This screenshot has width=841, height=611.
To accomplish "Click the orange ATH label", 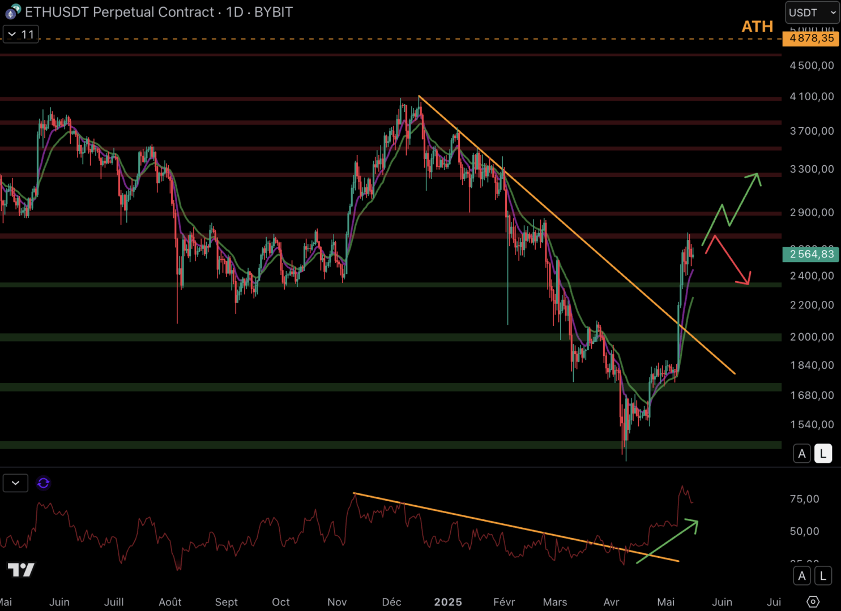I will pos(757,27).
